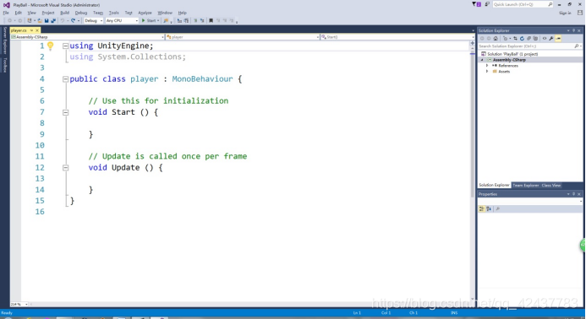Open the Assembly-CSharp project scope dropdown
This screenshot has width=586, height=319.
click(87, 37)
